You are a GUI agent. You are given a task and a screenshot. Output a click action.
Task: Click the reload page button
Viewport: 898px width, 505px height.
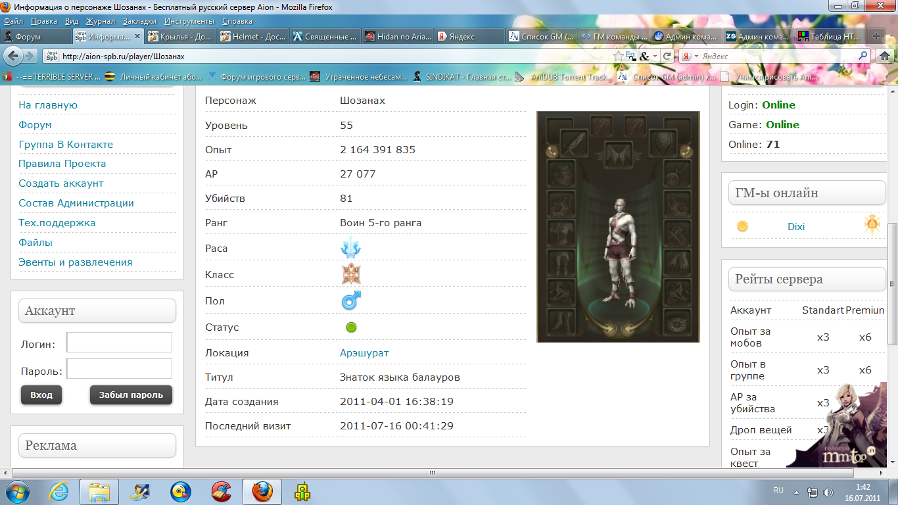click(x=667, y=56)
